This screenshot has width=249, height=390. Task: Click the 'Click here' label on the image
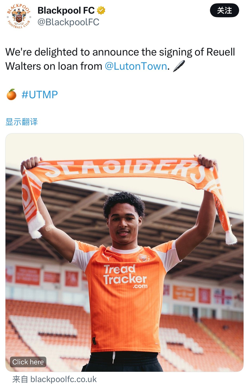click(28, 362)
